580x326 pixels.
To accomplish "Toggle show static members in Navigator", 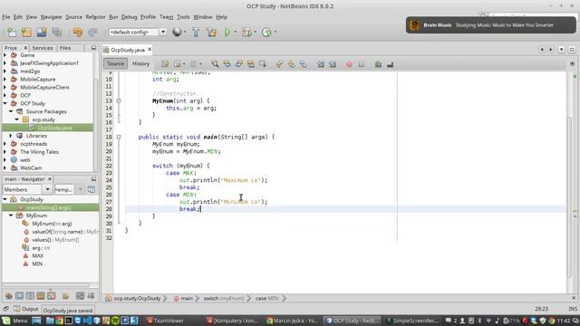I will coord(30,296).
